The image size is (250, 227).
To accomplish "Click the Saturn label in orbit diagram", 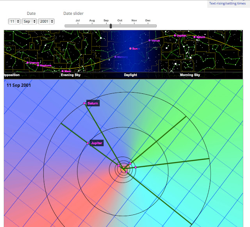I will 93,103.
